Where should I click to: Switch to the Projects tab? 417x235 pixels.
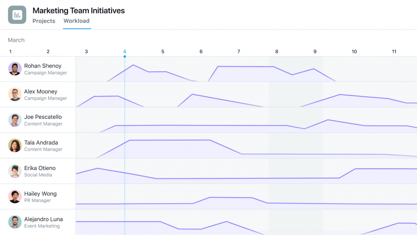pos(44,21)
